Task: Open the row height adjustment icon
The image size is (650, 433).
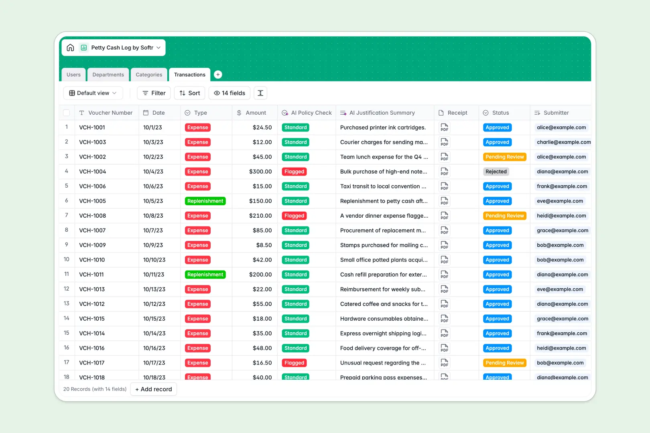Action: [x=260, y=93]
